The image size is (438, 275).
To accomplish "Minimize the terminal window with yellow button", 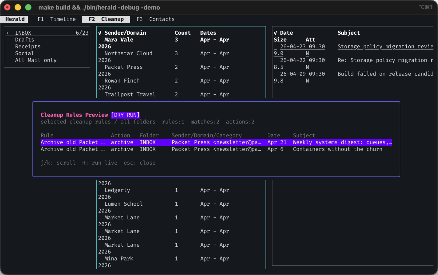I will (x=18, y=7).
